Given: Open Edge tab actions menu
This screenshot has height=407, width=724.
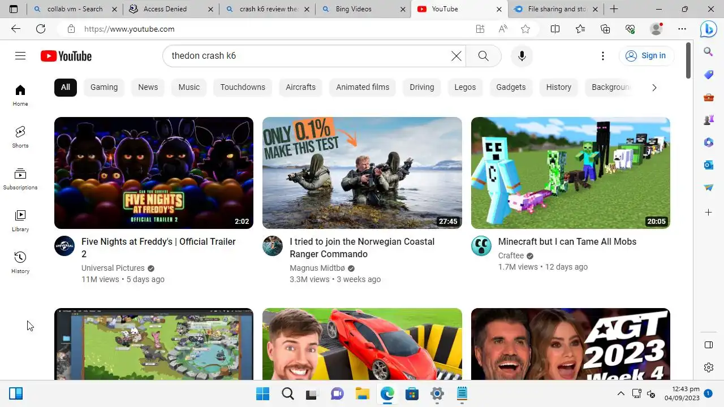Looking at the screenshot, I should 14,9.
